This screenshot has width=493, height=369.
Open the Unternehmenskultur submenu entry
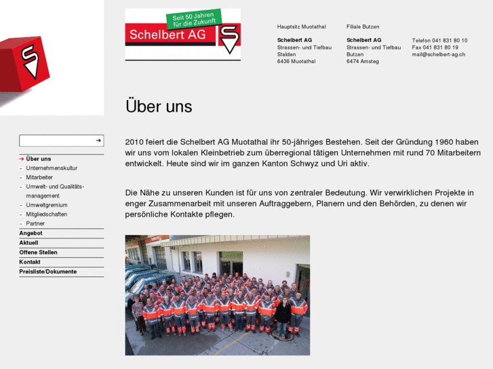pos(52,168)
